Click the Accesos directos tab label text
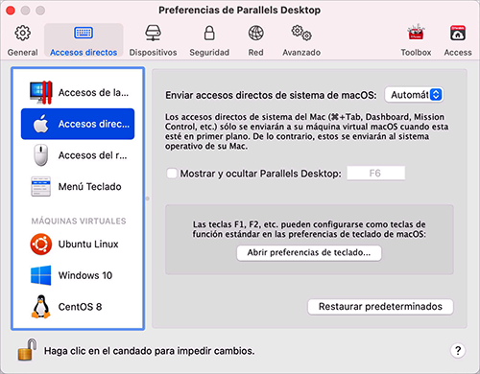The height and width of the screenshot is (374, 480). tap(84, 53)
